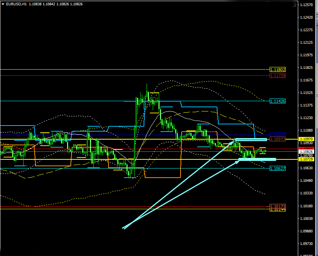318x256 pixels.
Task: Click the 1.11230 price scale value
Action: pyautogui.click(x=307, y=118)
